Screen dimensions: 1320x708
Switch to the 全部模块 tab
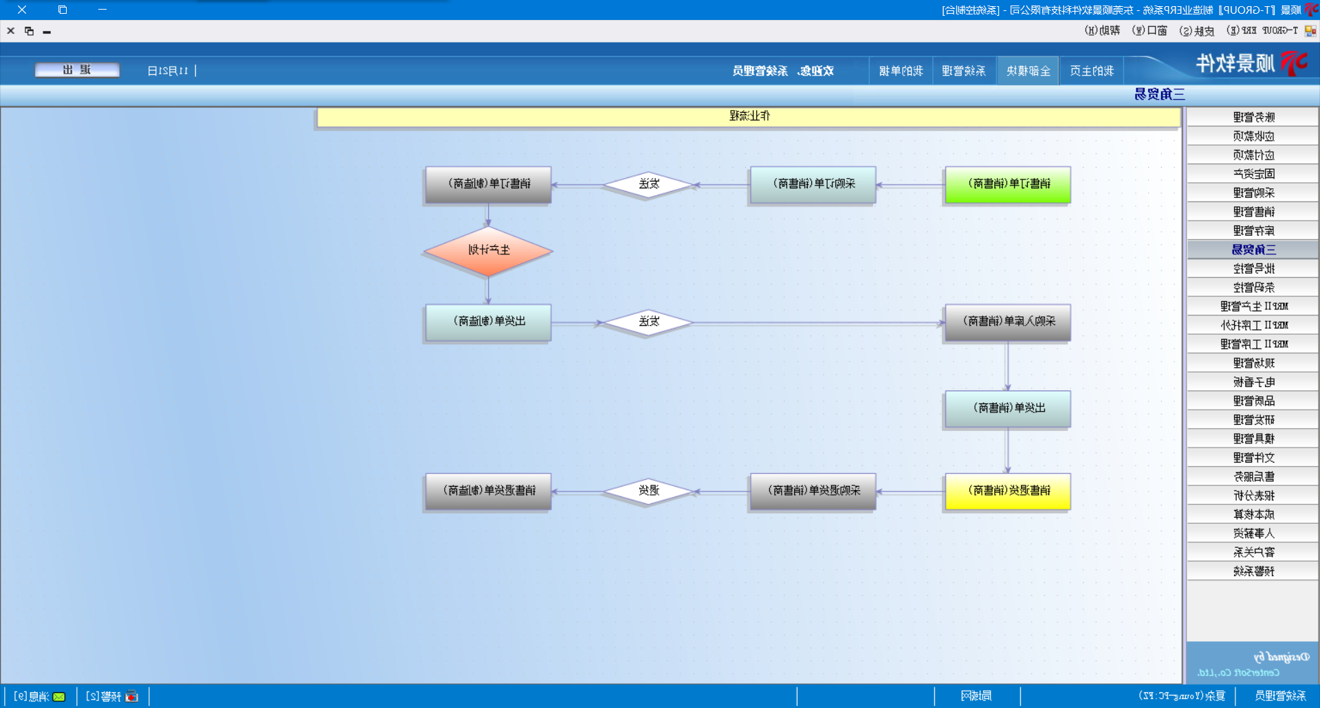coord(1028,71)
